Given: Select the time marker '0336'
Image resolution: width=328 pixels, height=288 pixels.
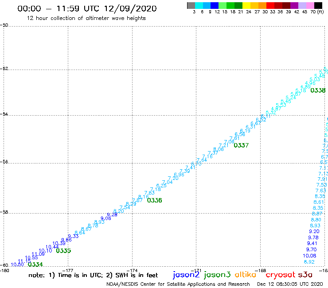Looking at the screenshot, I should coord(155,200).
